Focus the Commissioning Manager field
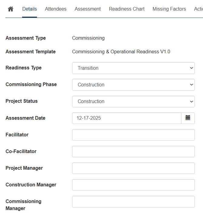 pos(133,202)
